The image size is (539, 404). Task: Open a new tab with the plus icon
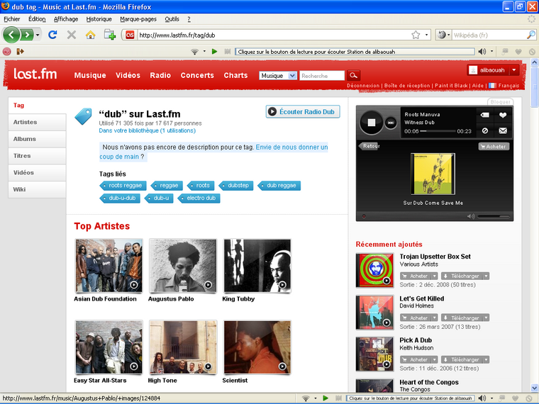coord(110,35)
